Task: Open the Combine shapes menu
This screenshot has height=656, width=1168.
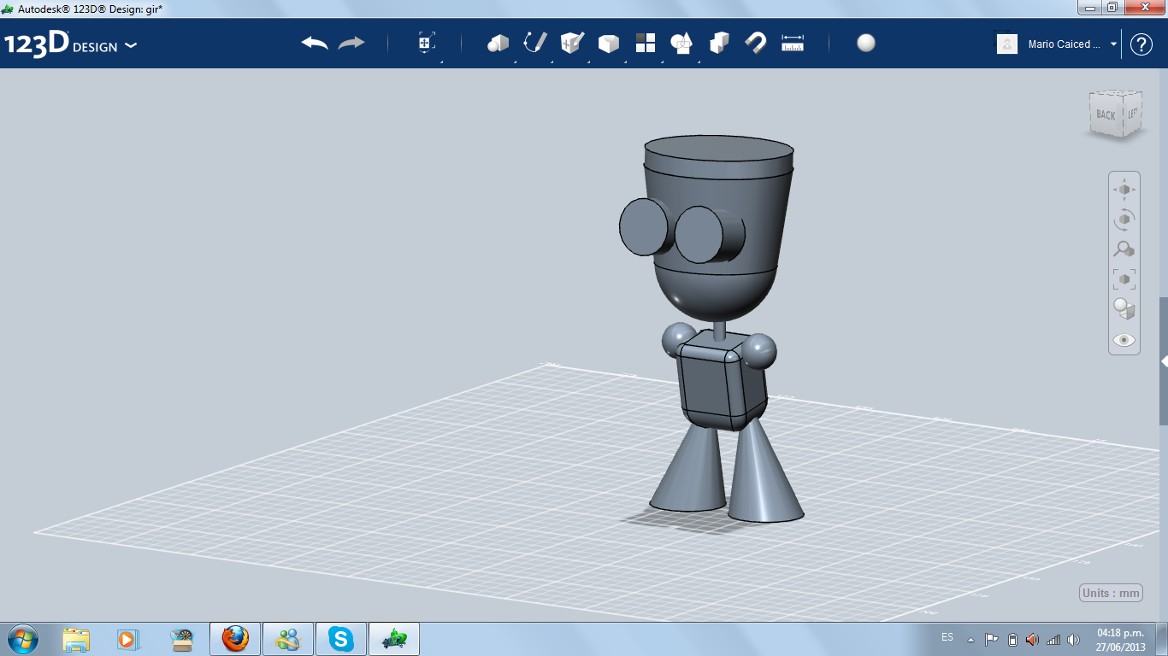Action: (x=681, y=43)
